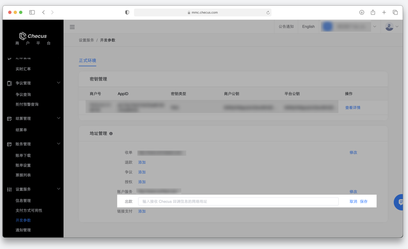Click 查看详情 in the key table
This screenshot has height=249, width=408.
353,108
